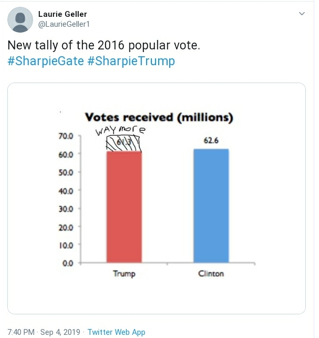Click the 62.6 value above Clinton's bar
The height and width of the screenshot is (338, 319).
pyautogui.click(x=211, y=141)
